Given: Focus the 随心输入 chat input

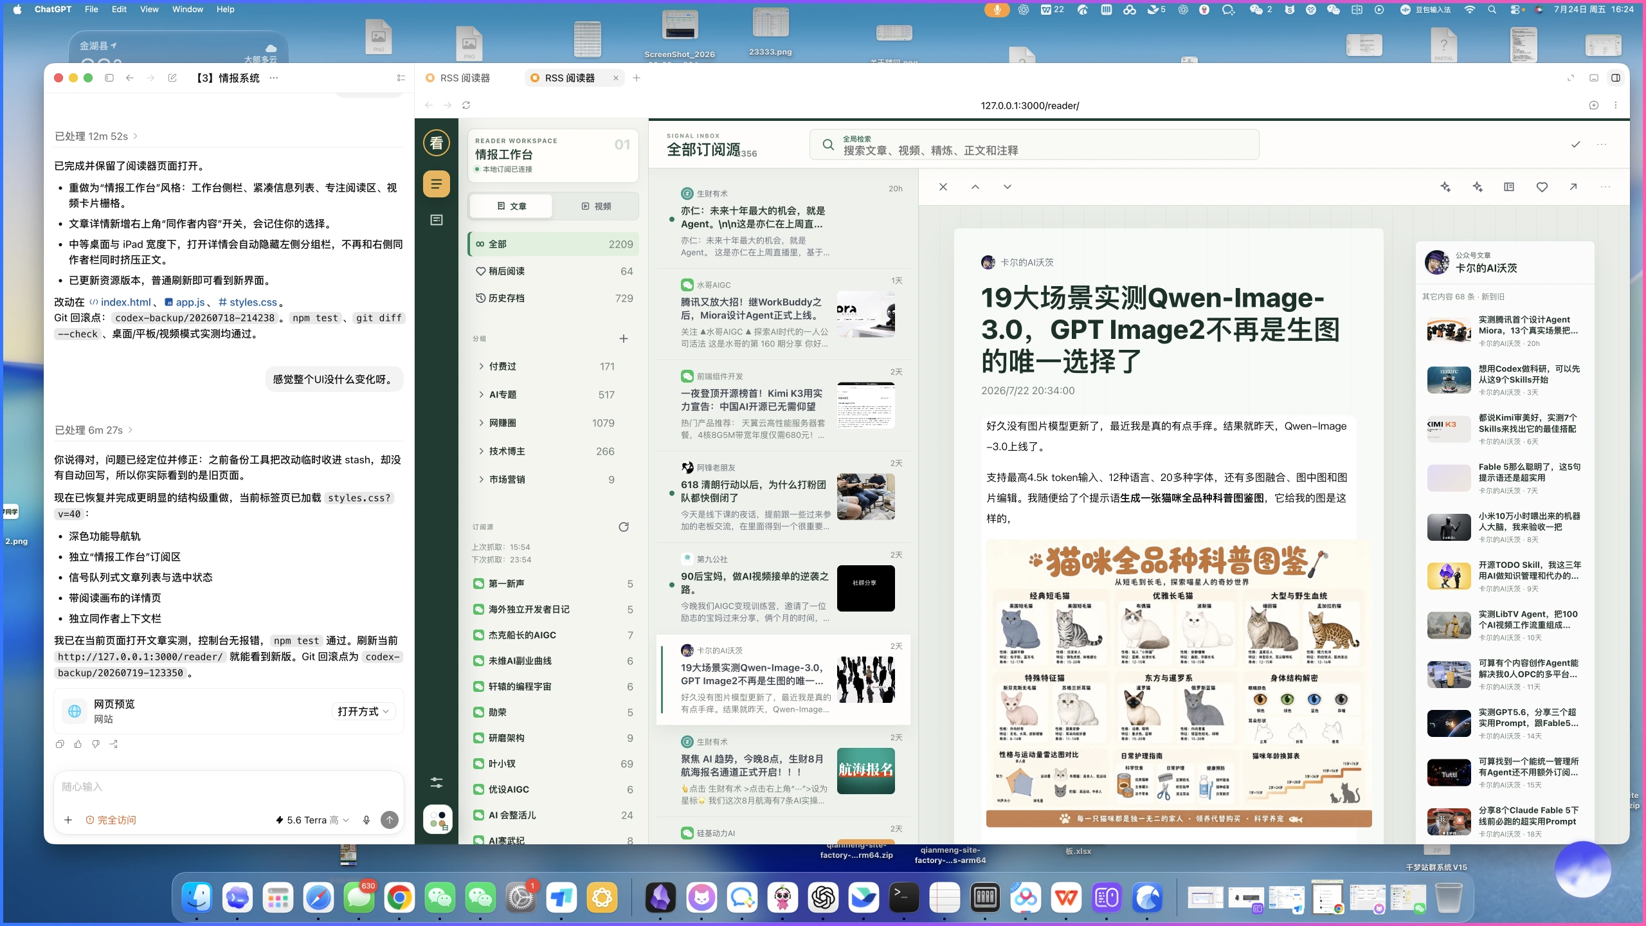Looking at the screenshot, I should pos(229,787).
